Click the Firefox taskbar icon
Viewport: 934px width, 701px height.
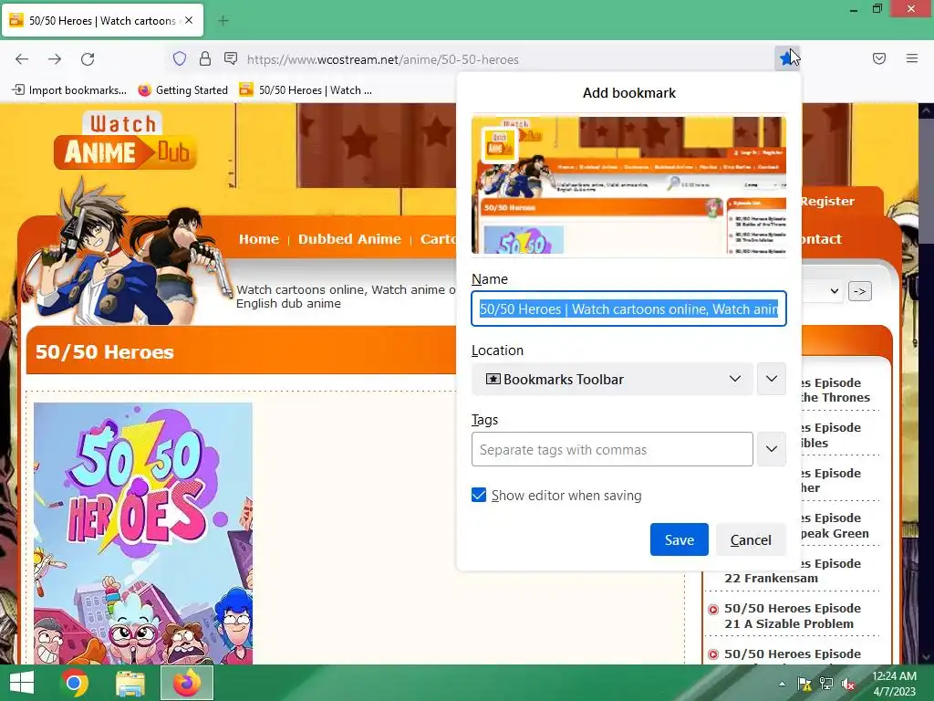(187, 683)
